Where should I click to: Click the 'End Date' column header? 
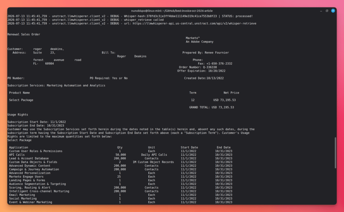point(223,147)
